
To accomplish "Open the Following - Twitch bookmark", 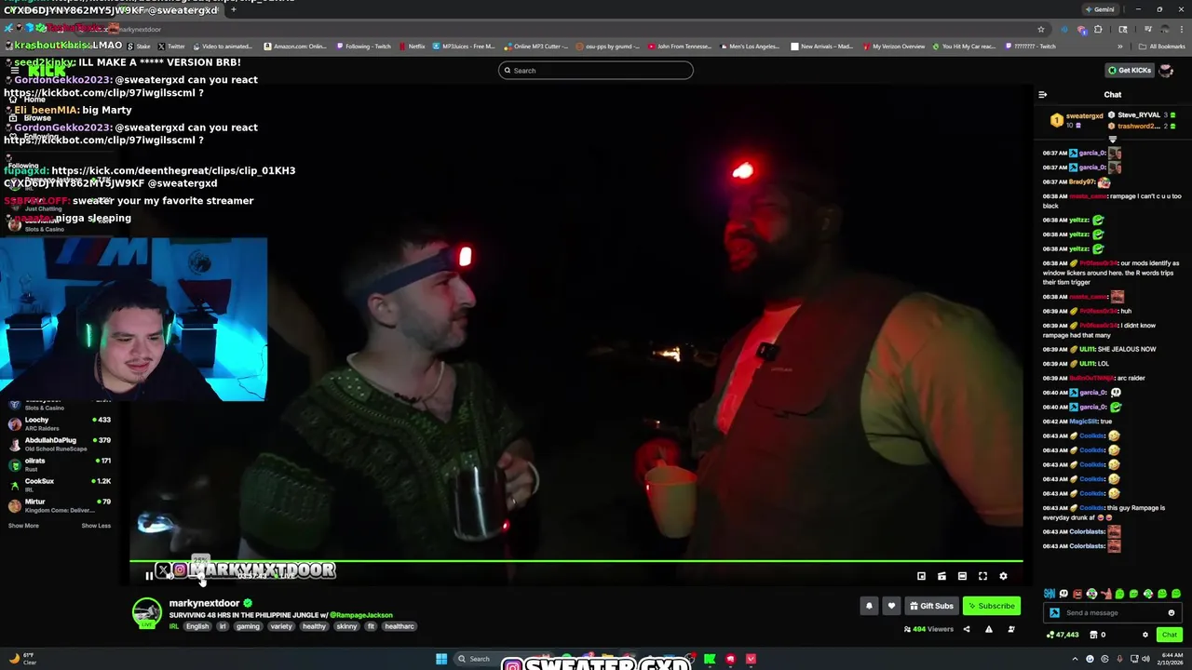I will (364, 46).
